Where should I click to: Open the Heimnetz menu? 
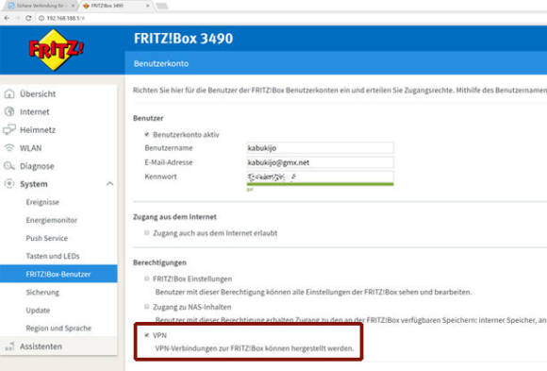(38, 130)
